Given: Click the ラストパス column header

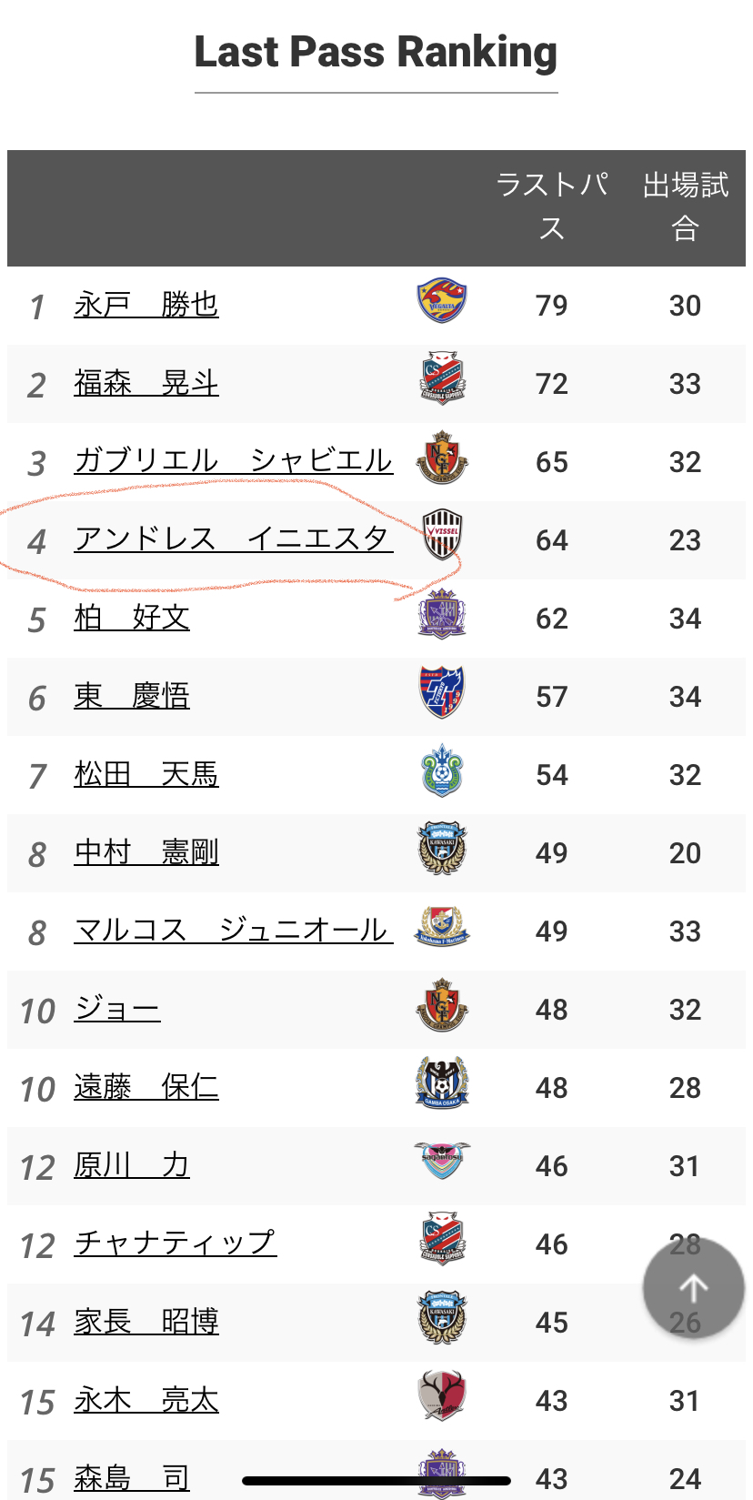Looking at the screenshot, I should (x=552, y=206).
